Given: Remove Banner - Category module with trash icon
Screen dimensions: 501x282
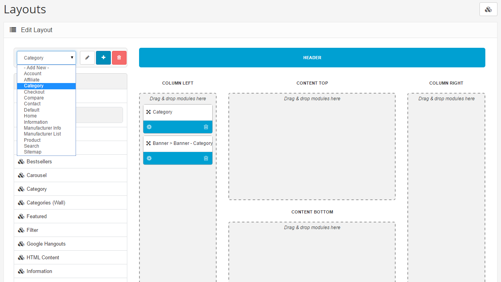Looking at the screenshot, I should pos(206,158).
